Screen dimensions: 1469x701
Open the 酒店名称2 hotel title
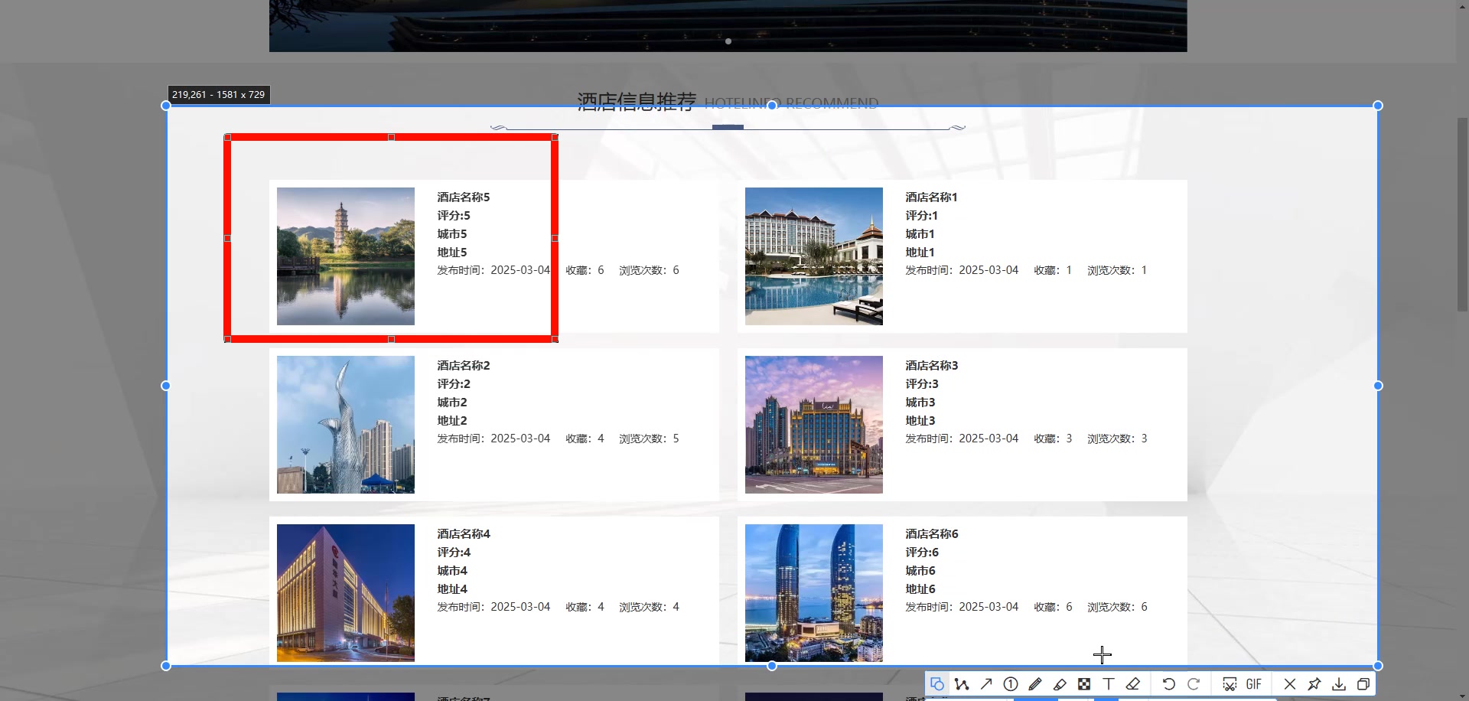(464, 366)
